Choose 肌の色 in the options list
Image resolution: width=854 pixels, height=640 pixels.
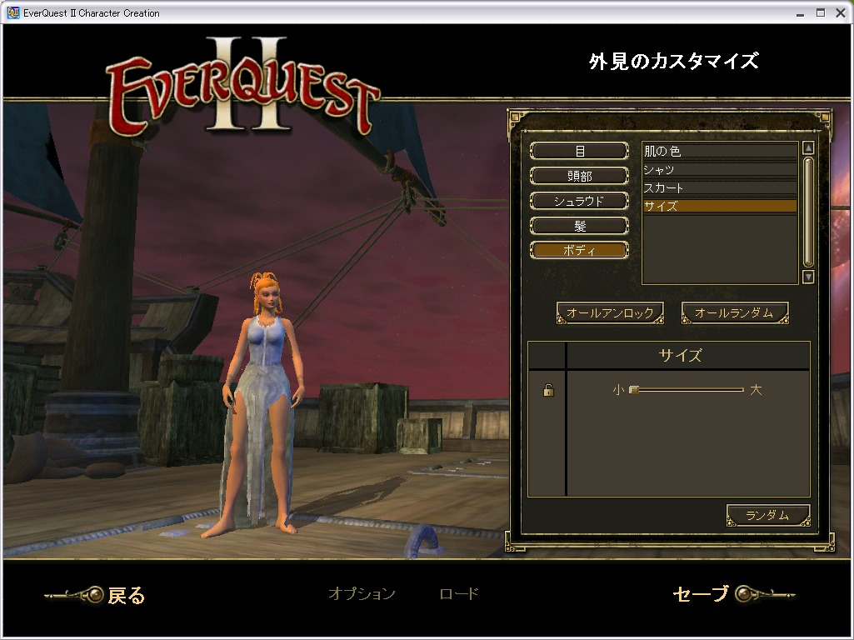coord(720,151)
